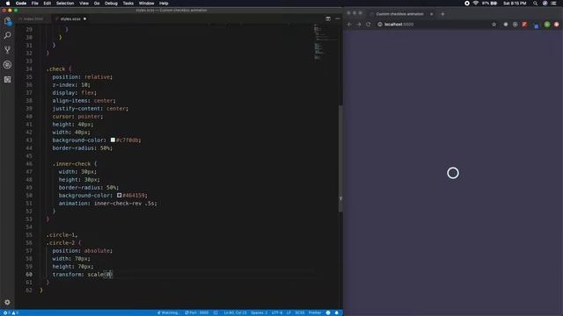Click the green extension icon in browser toolbar

click(x=547, y=25)
